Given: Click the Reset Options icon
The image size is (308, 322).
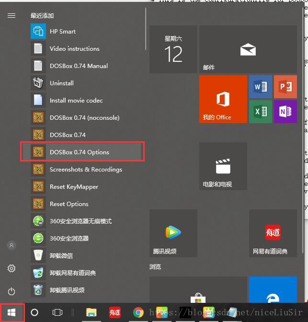Looking at the screenshot, I should click(x=38, y=204).
